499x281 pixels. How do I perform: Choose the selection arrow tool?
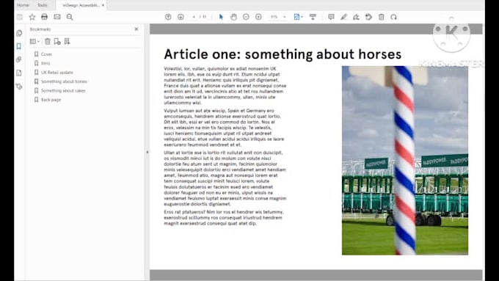(221, 17)
